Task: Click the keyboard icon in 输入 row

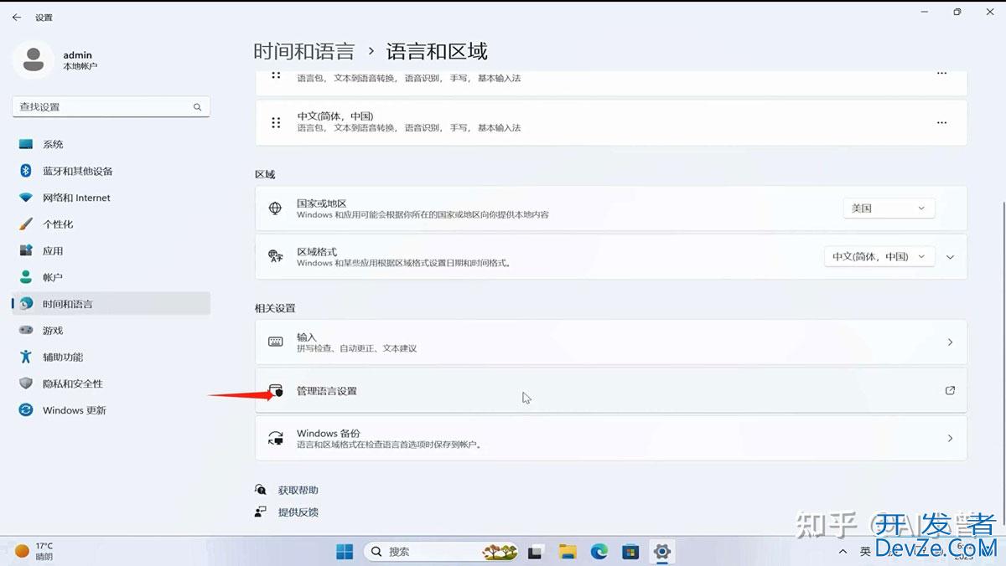Action: click(x=275, y=342)
